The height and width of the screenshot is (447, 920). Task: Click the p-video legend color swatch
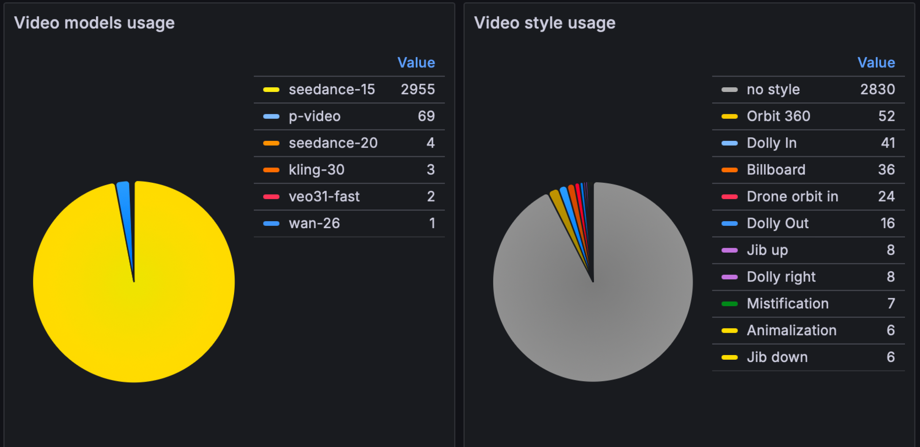point(271,117)
